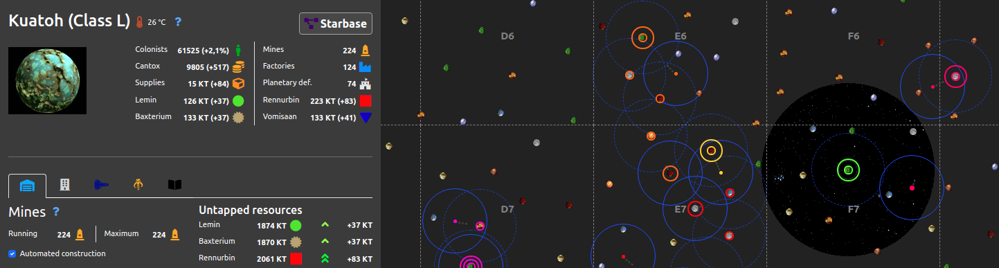Screen dimensions: 999x268
Task: Click the blue Vomisaan triangle icon
Action: (x=366, y=117)
